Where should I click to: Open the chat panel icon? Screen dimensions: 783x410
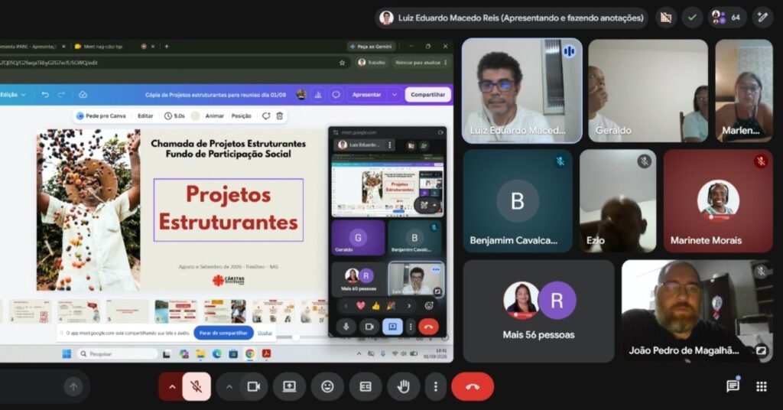[733, 386]
